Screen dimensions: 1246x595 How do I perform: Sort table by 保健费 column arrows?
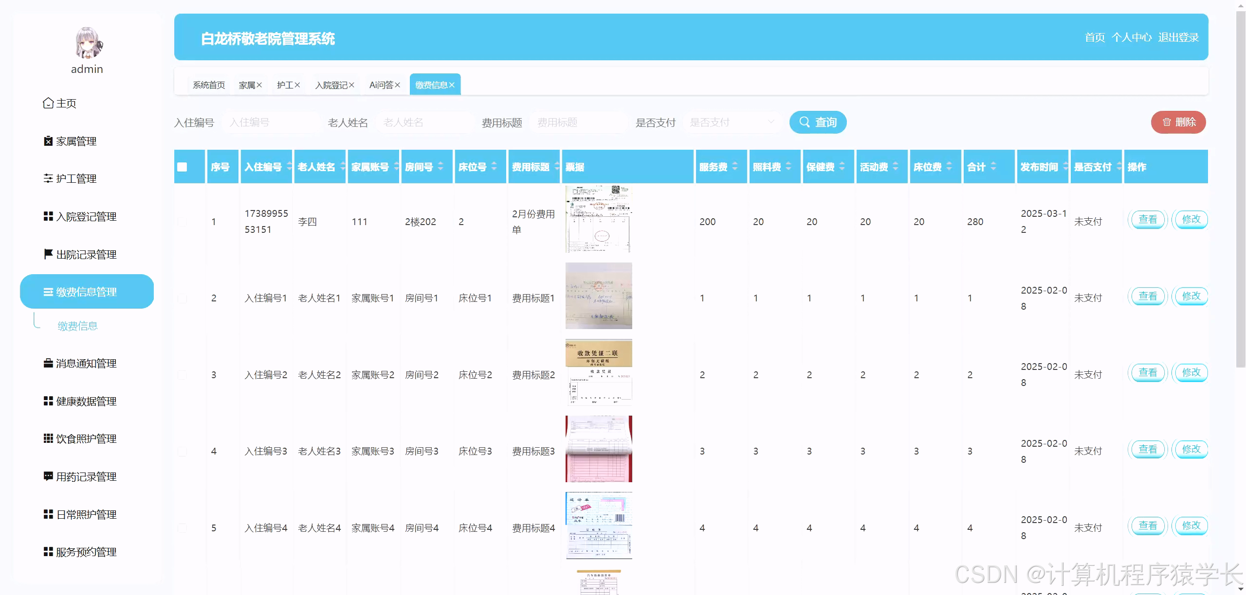(842, 166)
